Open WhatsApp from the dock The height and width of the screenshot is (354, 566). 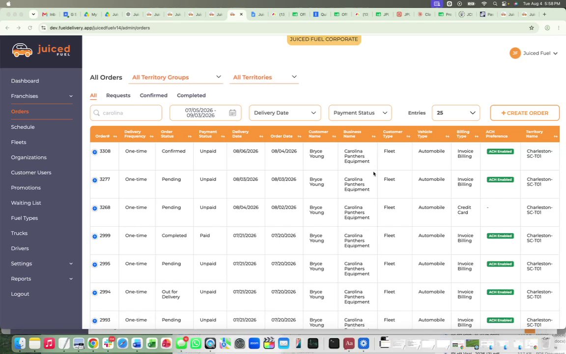(x=196, y=343)
